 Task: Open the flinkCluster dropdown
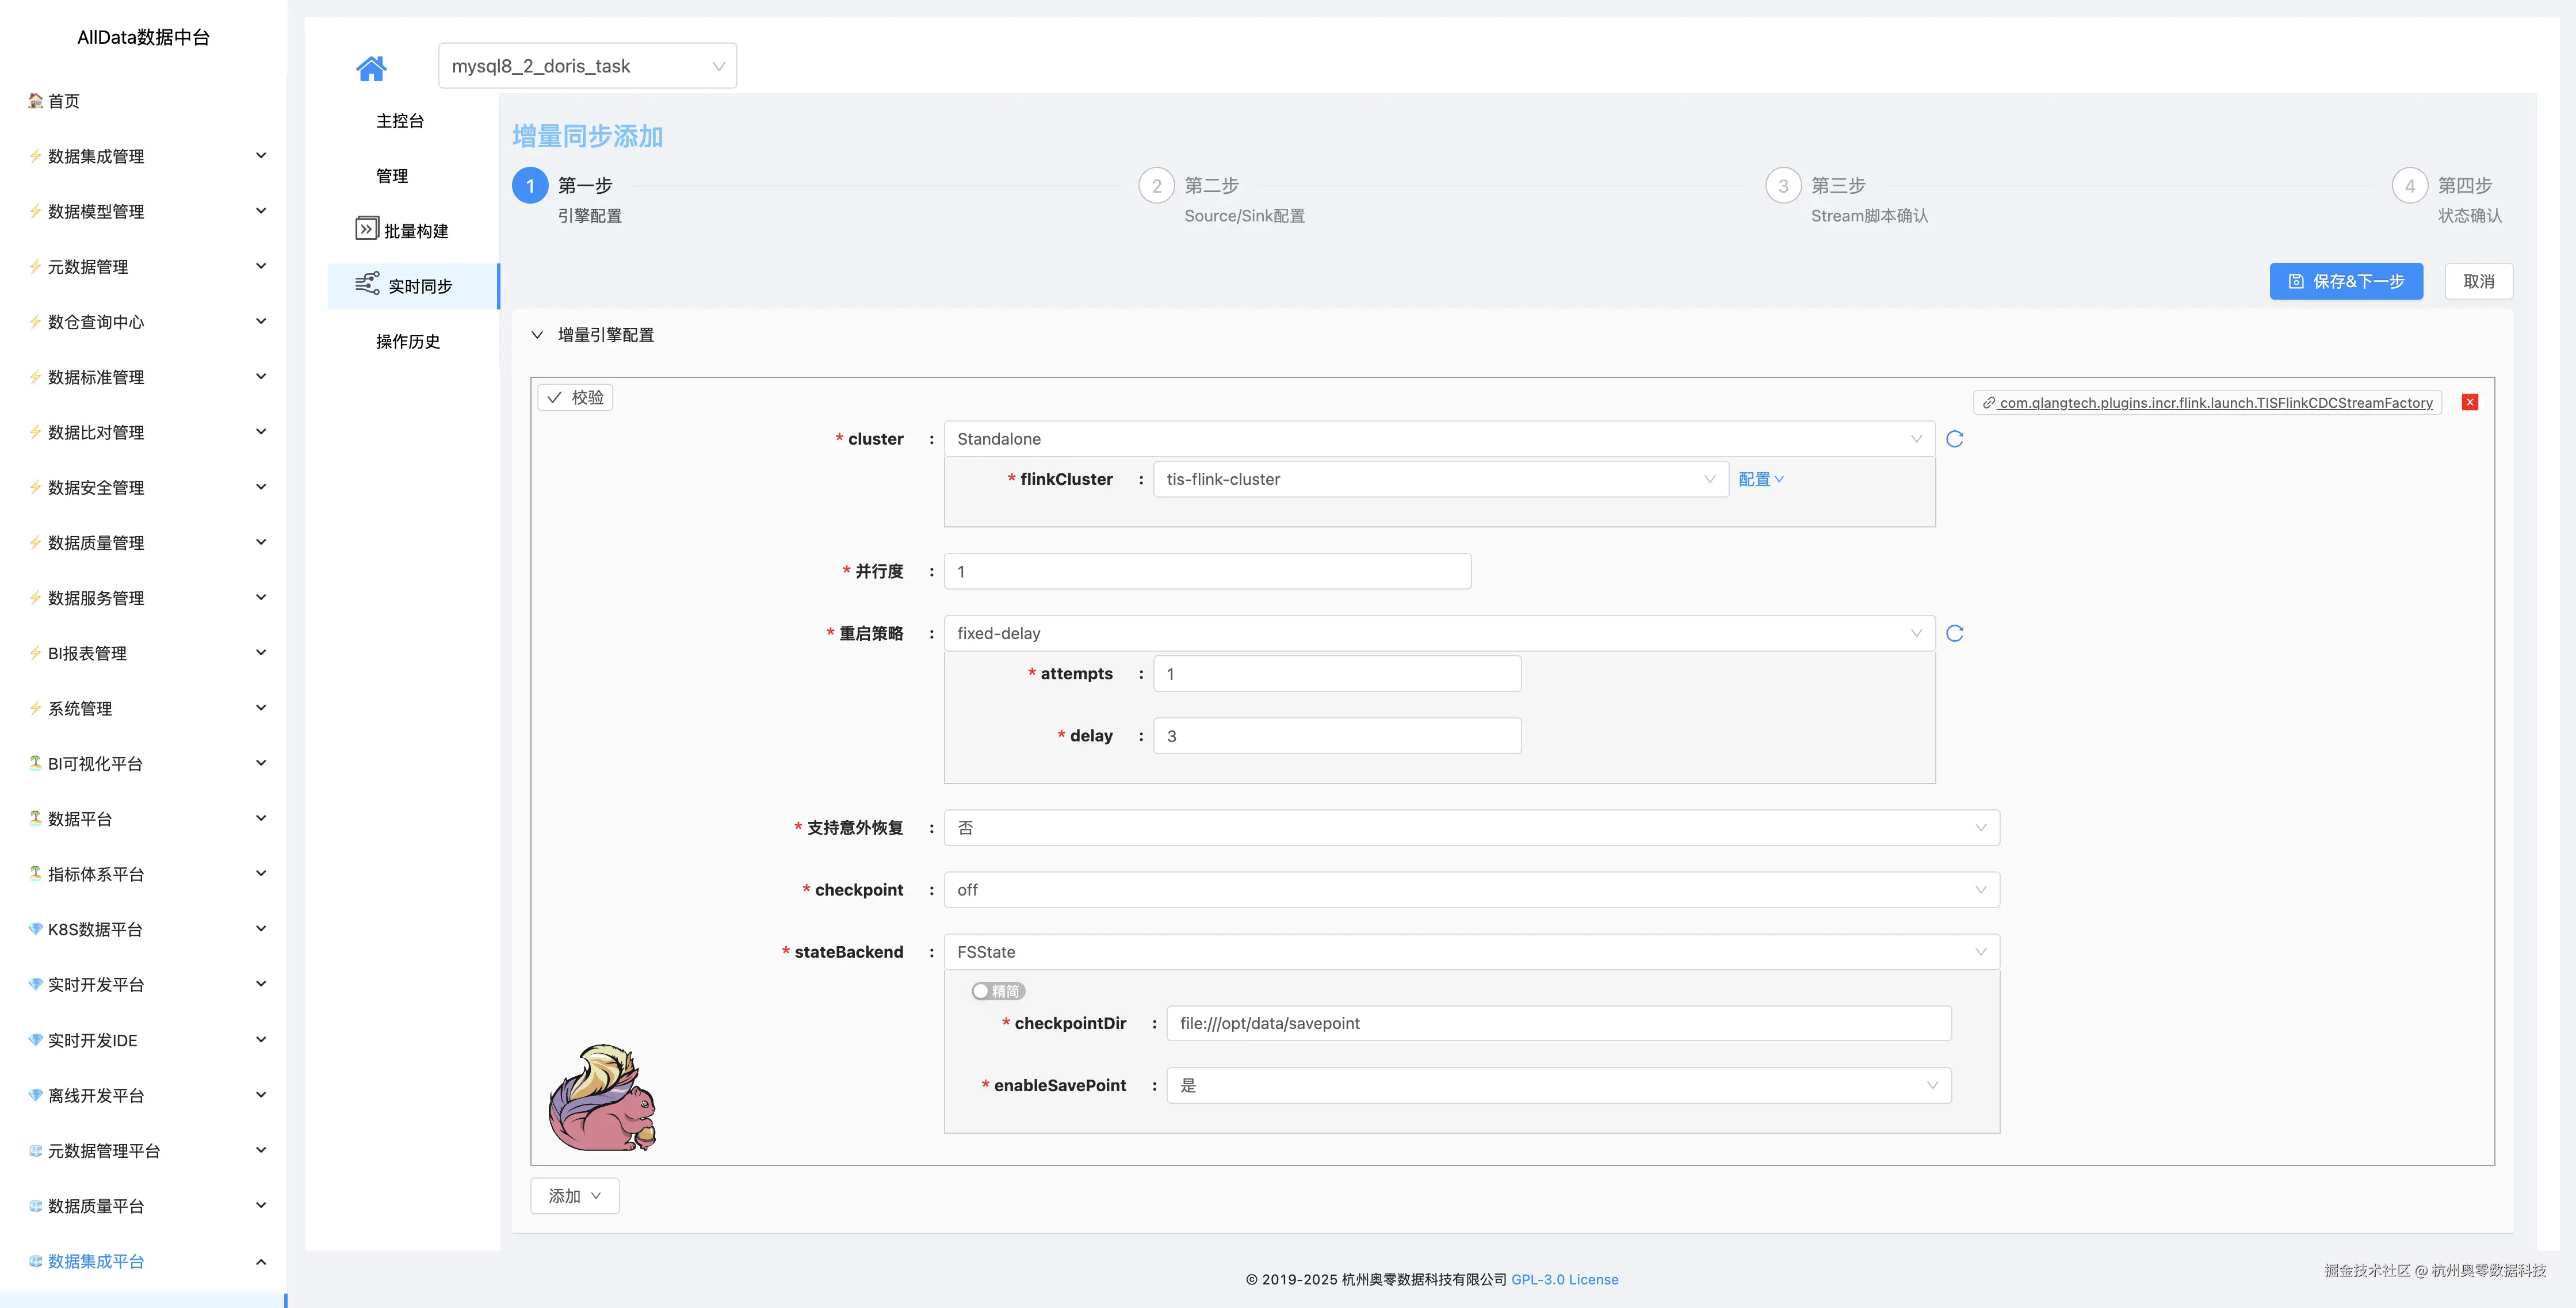tap(1440, 479)
